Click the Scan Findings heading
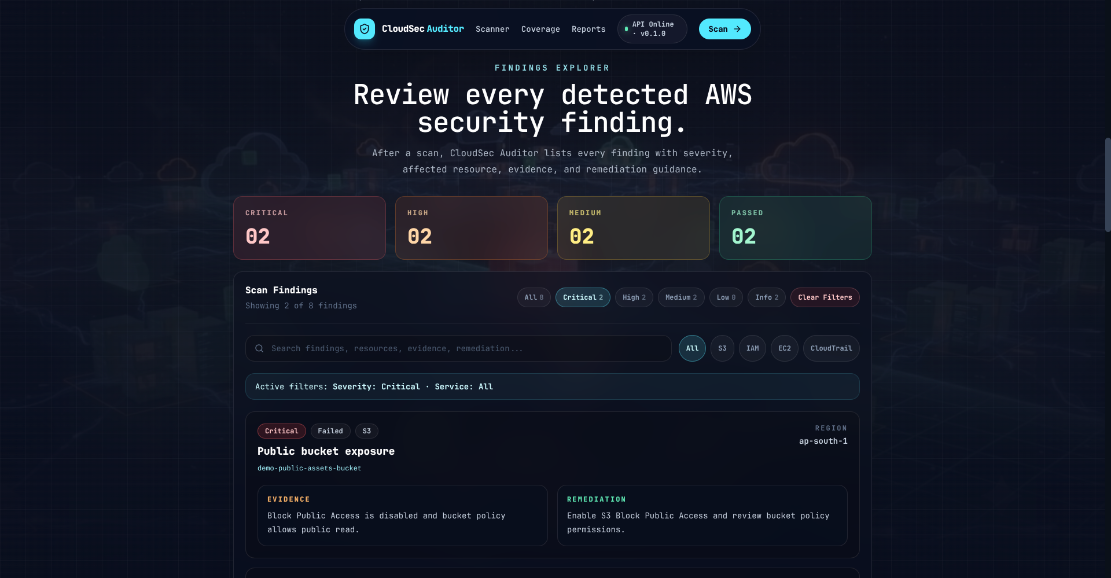 [x=281, y=290]
